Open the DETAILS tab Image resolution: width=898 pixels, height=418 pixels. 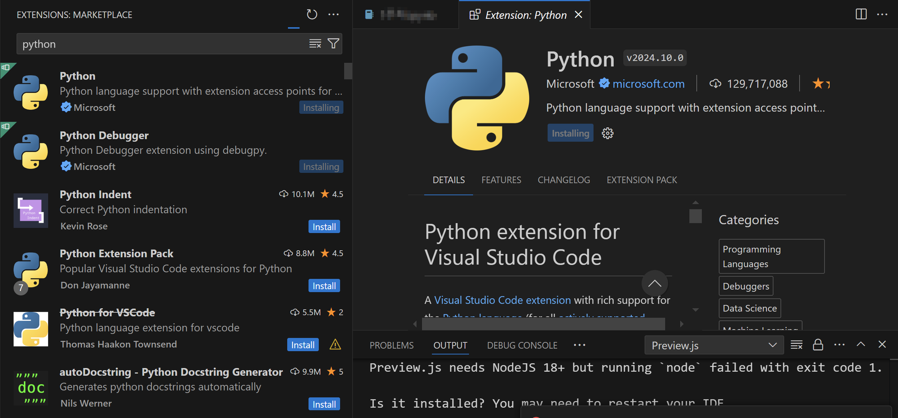tap(449, 180)
